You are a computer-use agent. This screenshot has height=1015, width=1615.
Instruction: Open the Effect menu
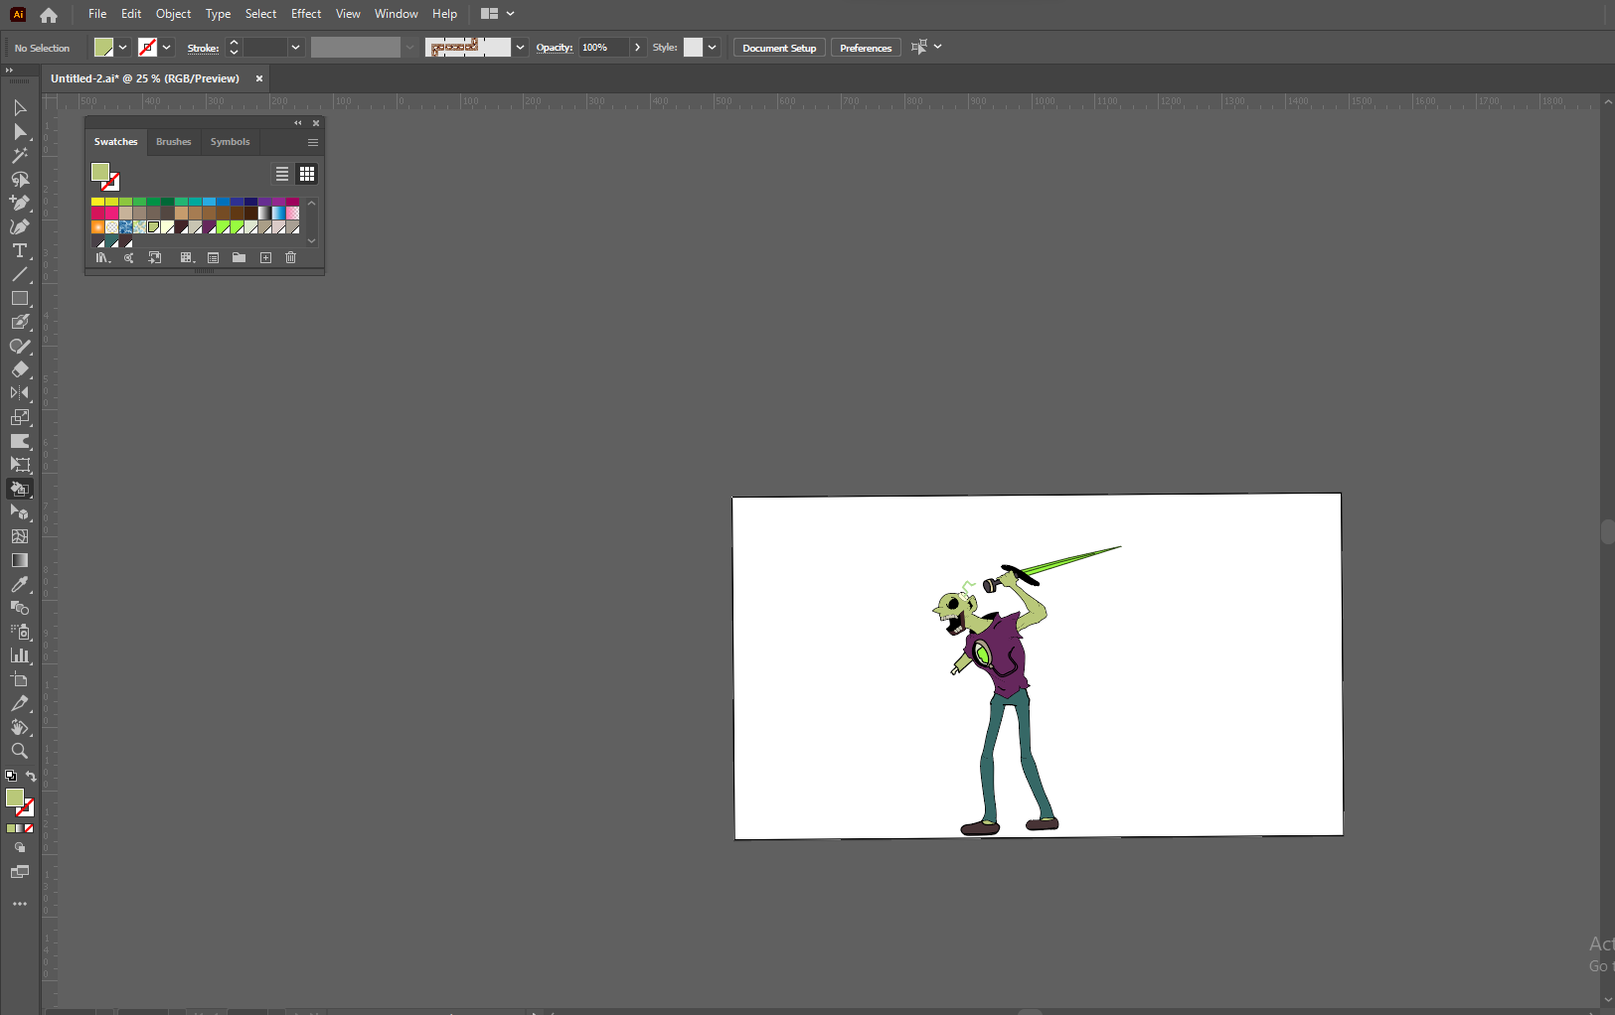click(x=306, y=14)
